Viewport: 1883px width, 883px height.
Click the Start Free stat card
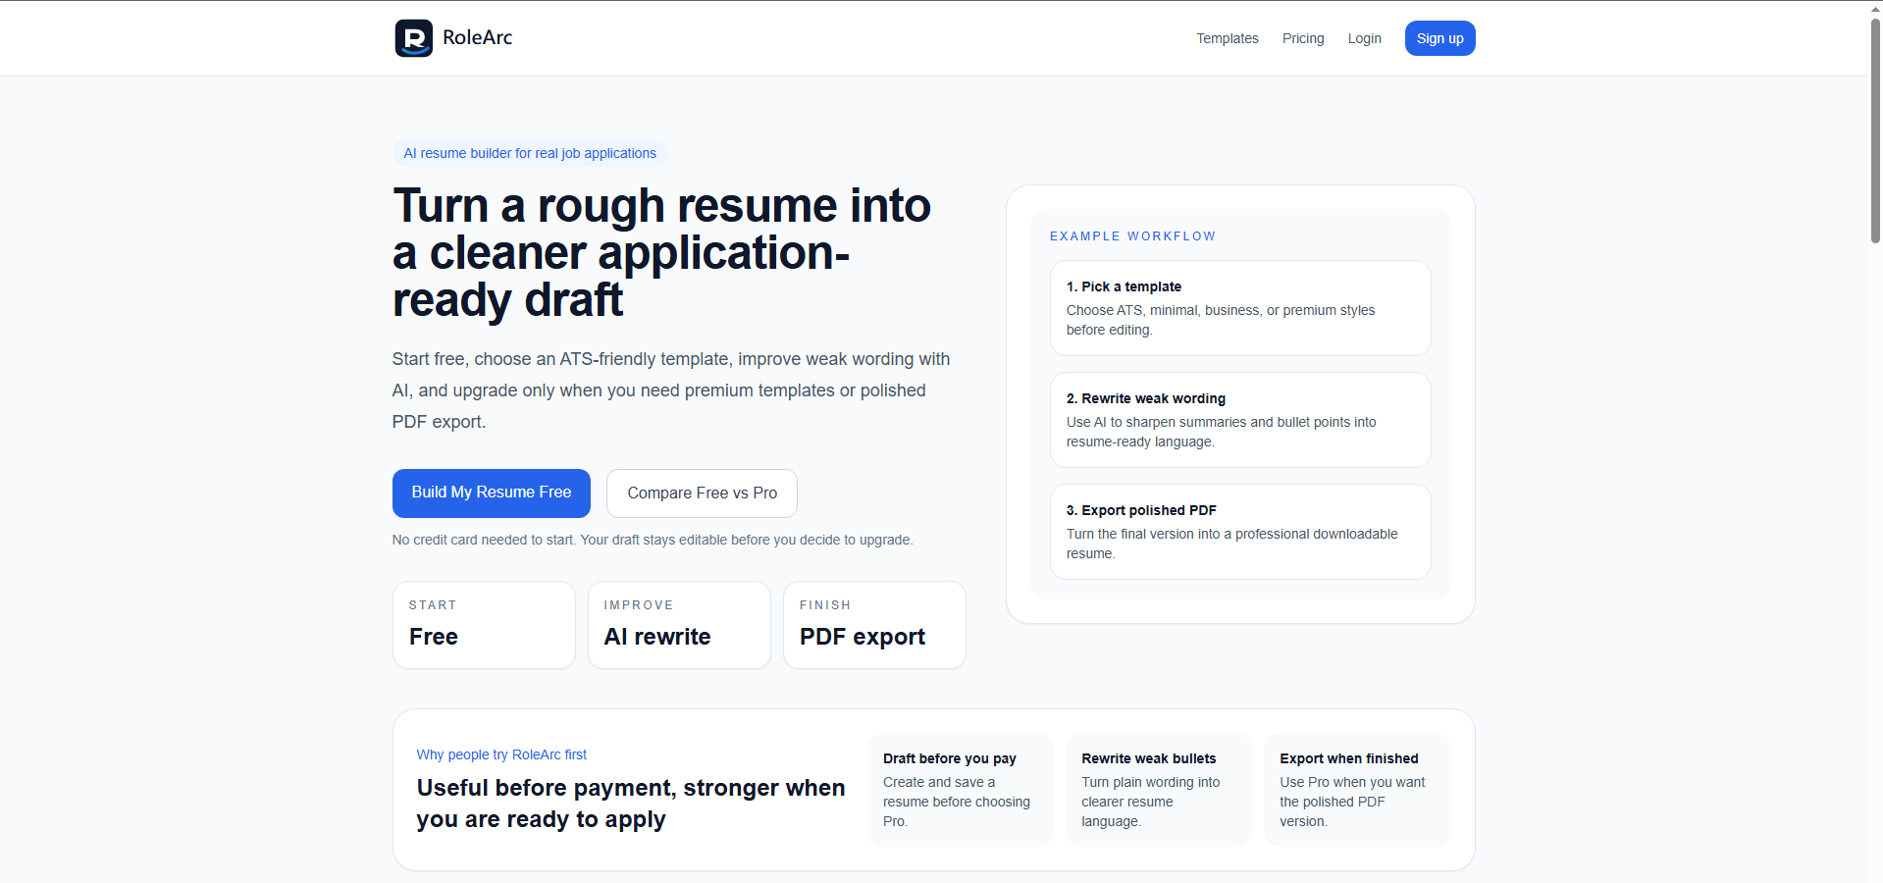[484, 625]
